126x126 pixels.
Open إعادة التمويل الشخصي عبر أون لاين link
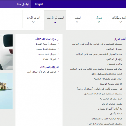[99, 57]
